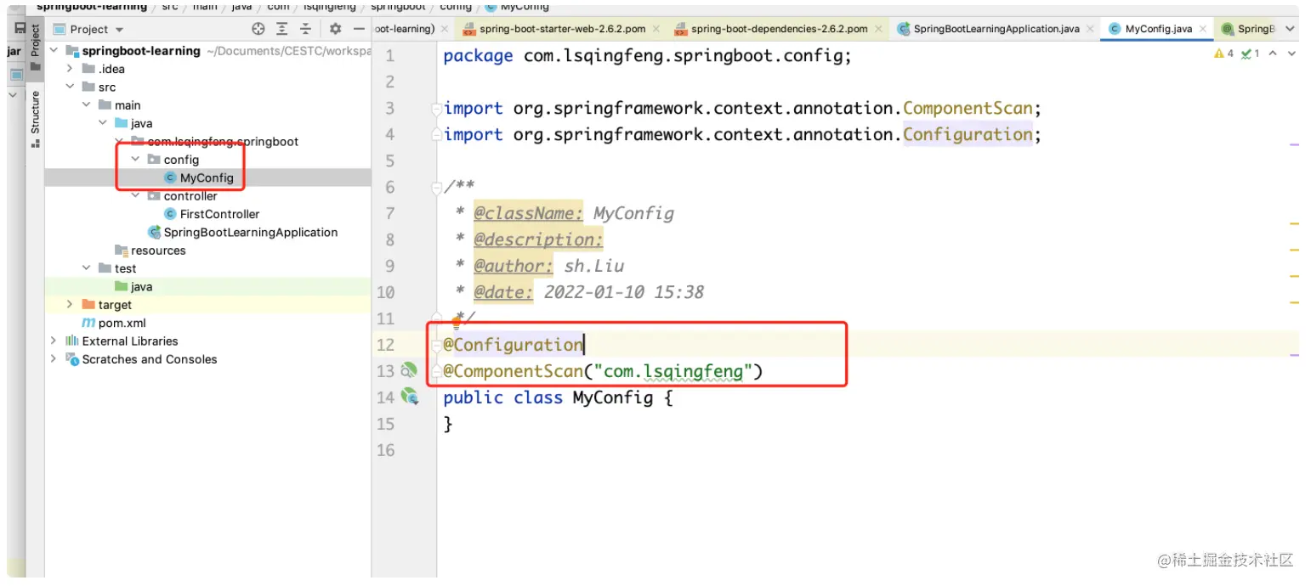Click the Expand All icon in Project toolbar
This screenshot has height=586, width=1311.
coord(282,29)
